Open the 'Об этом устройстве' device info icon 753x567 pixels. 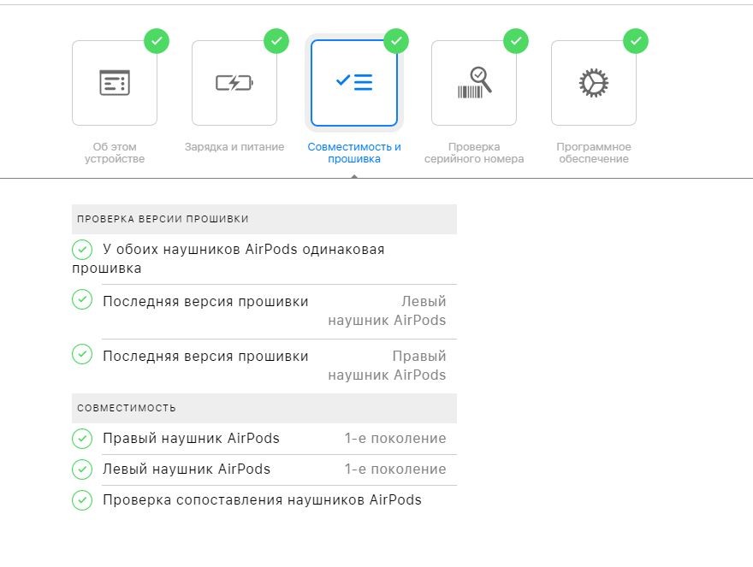[x=115, y=82]
